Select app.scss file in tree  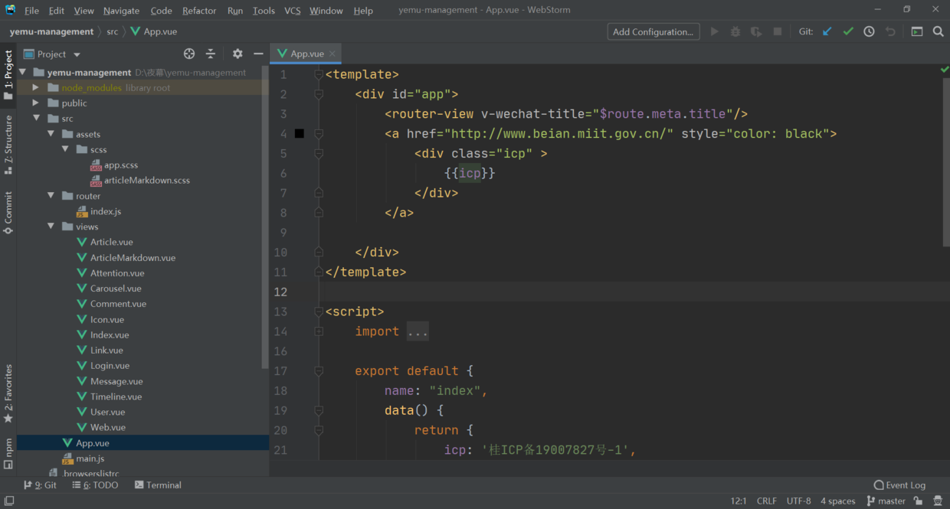[121, 165]
